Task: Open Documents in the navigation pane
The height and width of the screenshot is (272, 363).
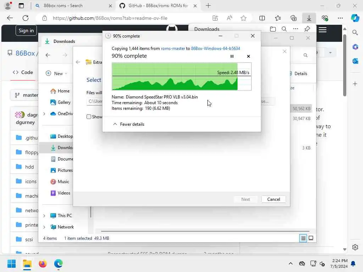Action: coord(62,159)
